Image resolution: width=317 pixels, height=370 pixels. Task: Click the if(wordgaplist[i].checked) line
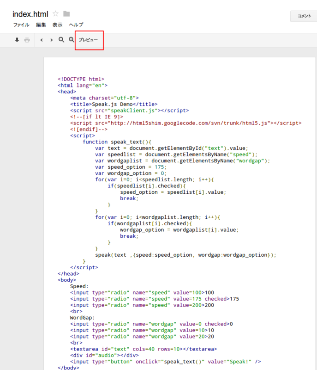(150, 223)
